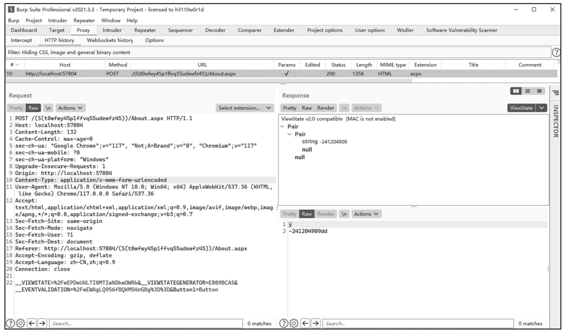Click request search help icon
This screenshot has height=334, width=566.
click(x=11, y=323)
